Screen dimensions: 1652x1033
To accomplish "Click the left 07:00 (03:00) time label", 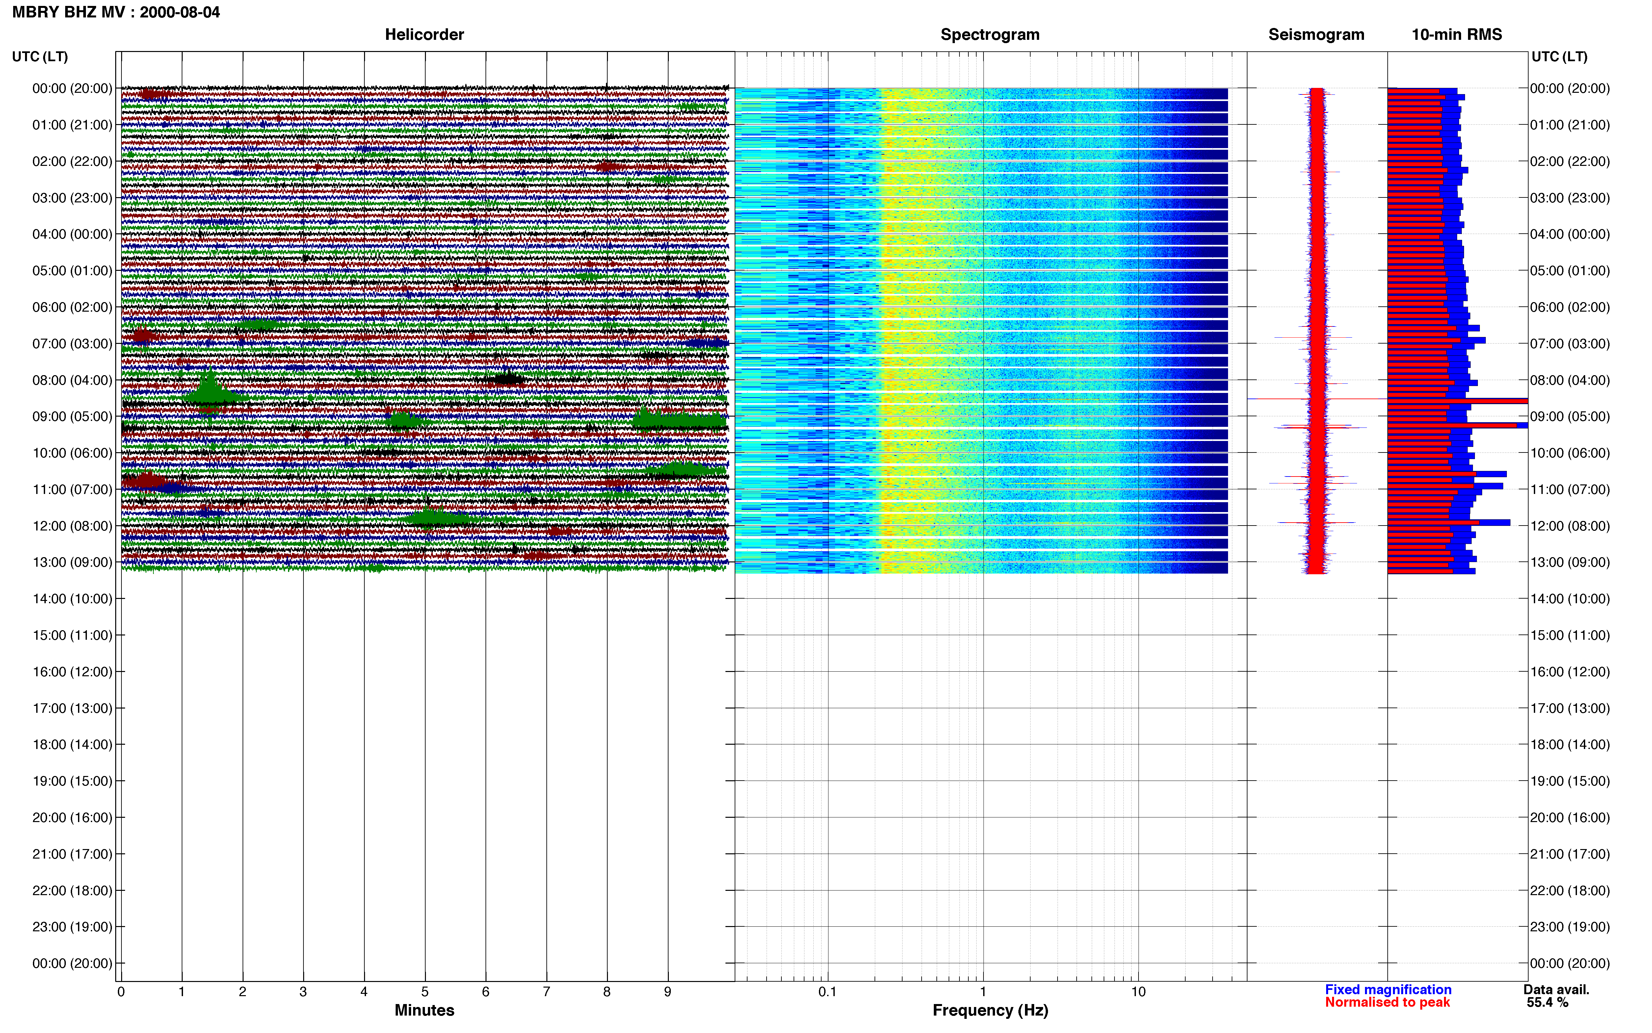I will coord(72,343).
